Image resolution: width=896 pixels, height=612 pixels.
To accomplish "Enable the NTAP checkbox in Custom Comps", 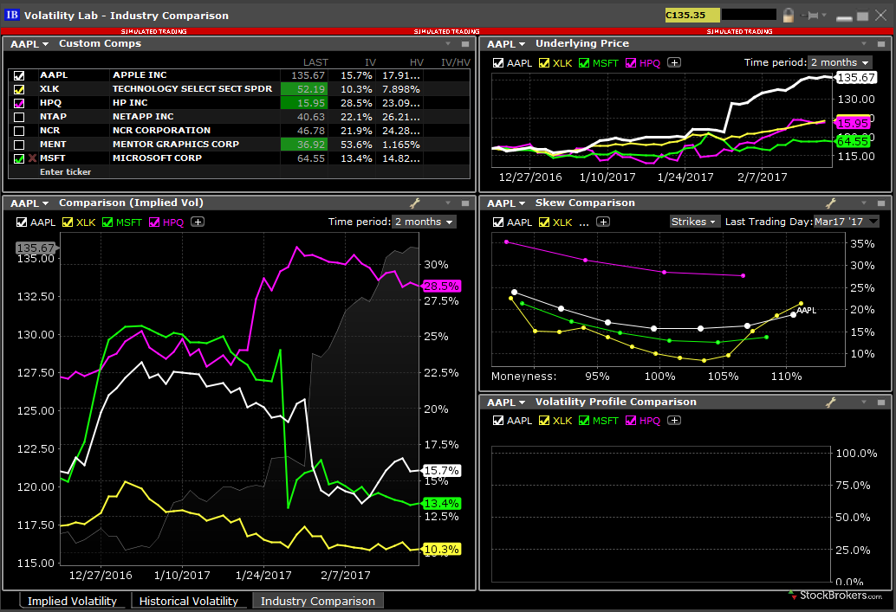I will (19, 117).
